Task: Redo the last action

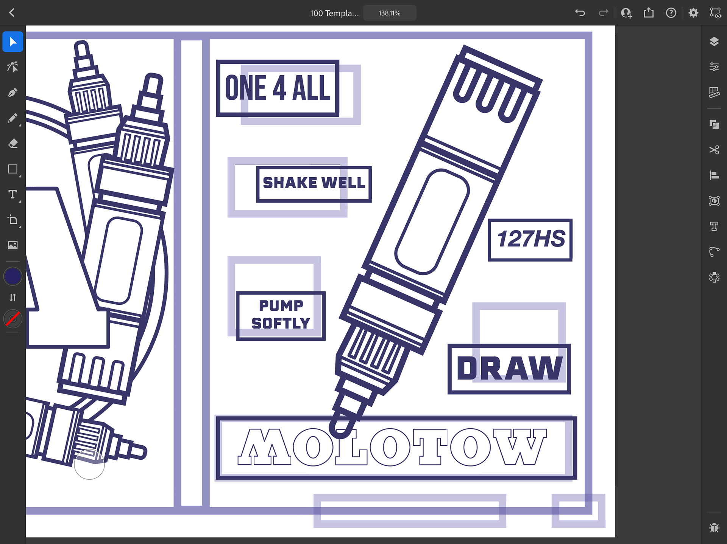Action: [x=603, y=13]
